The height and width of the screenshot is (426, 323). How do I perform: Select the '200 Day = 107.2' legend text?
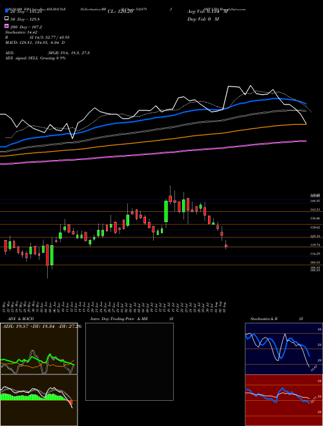pos(26,27)
